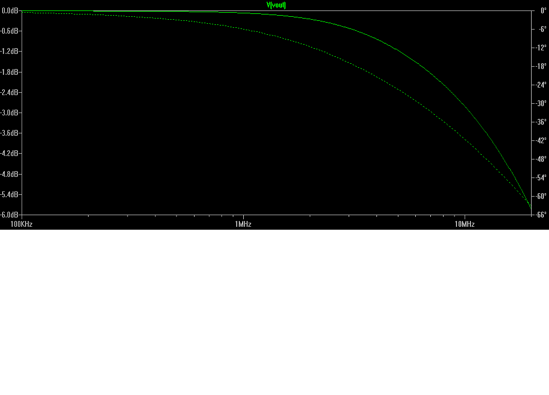Image resolution: width=549 pixels, height=395 pixels.
Task: Click the -12° phase axis label
Action: pyautogui.click(x=541, y=48)
